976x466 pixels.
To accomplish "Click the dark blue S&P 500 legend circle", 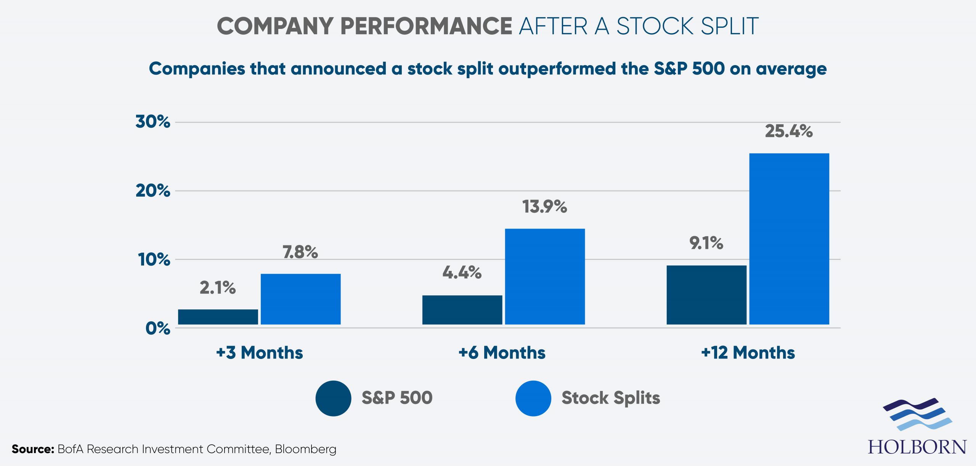I will click(x=333, y=398).
